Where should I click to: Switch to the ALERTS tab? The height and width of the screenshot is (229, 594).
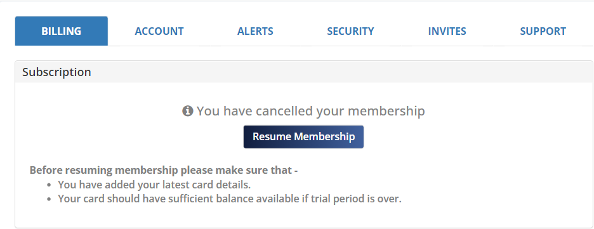[x=255, y=31]
